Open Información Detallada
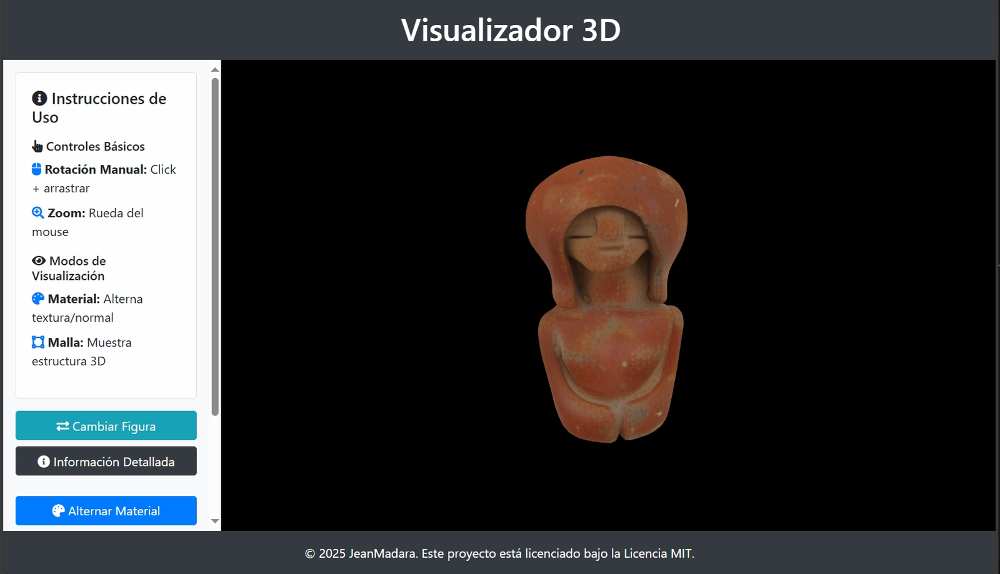The image size is (1000, 574). coord(106,462)
